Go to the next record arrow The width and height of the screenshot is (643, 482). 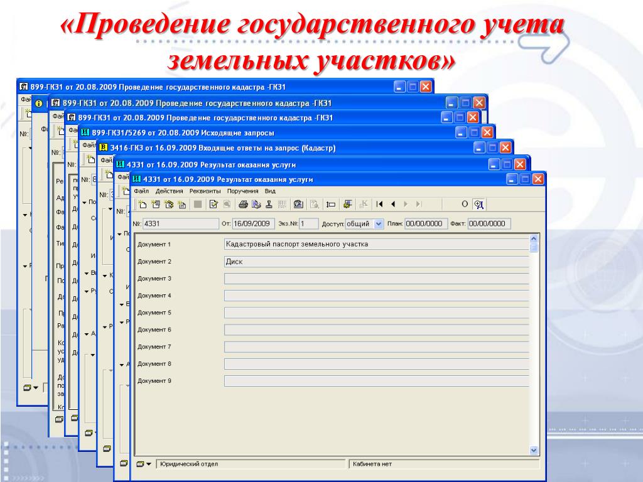coord(406,204)
